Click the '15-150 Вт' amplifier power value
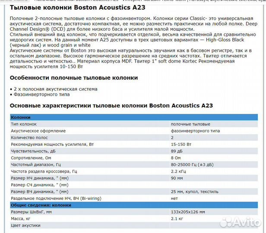Image resolution: width=266 pixels, height=233 pixels. pos(181,144)
